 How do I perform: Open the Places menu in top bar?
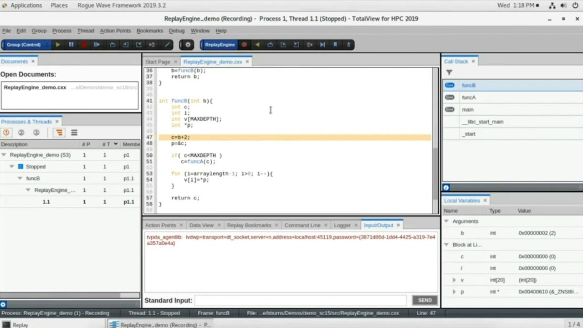[x=59, y=5]
